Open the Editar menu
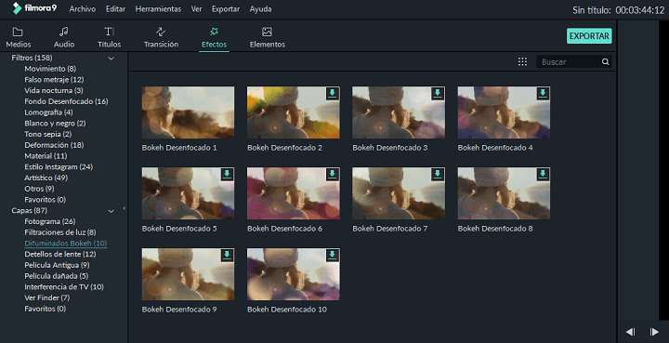This screenshot has width=669, height=343. 115,9
